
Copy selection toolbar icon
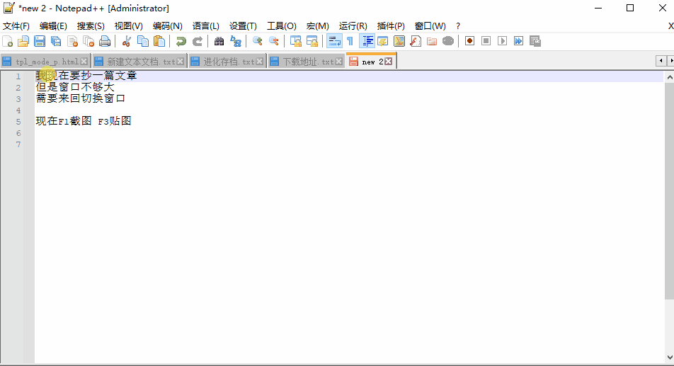(143, 41)
